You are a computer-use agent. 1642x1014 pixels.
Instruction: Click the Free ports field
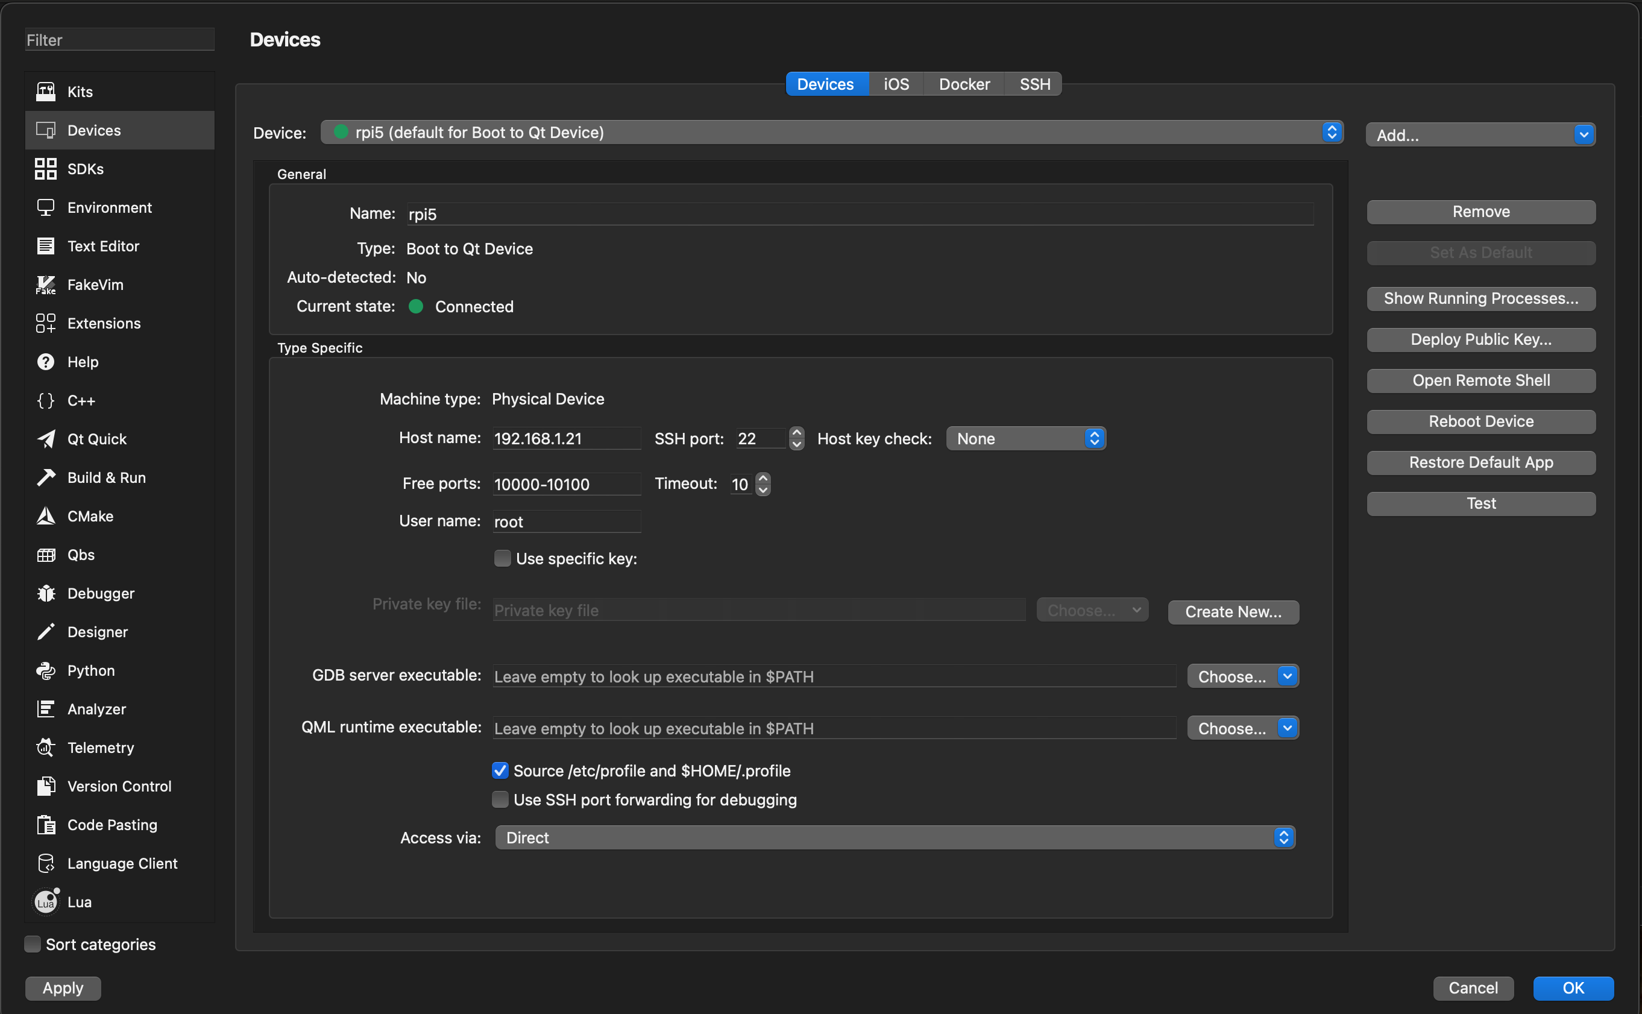(567, 484)
